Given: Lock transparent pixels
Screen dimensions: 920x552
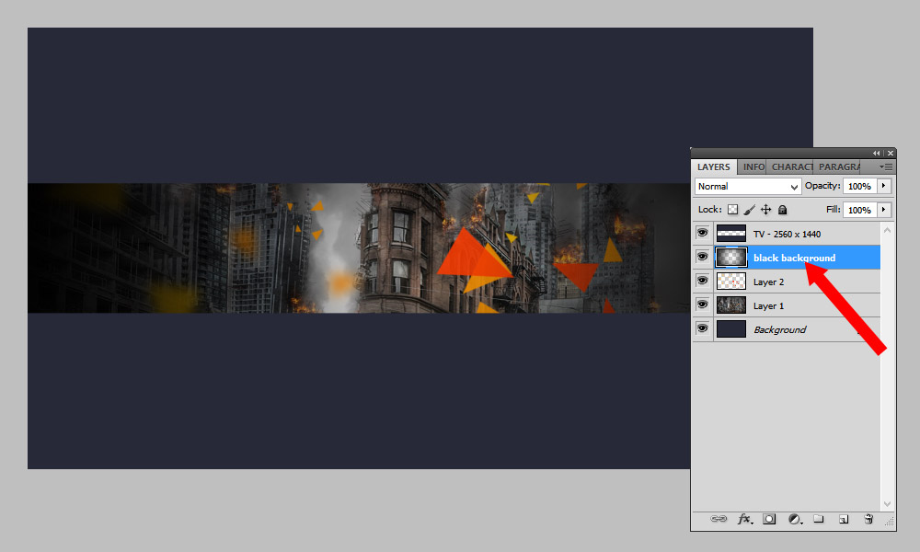Looking at the screenshot, I should point(733,210).
